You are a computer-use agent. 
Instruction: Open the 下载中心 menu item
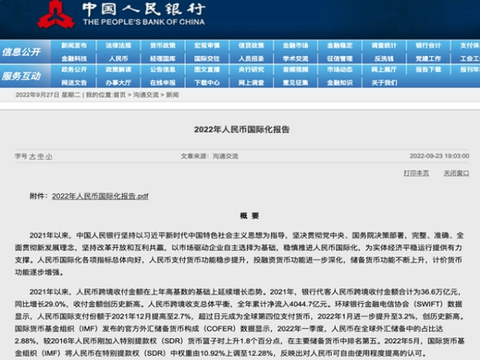click(x=207, y=82)
